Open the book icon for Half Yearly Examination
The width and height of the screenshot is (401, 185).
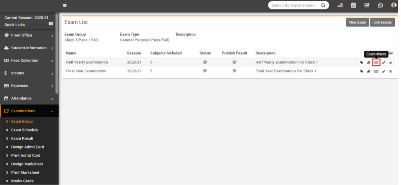[x=368, y=63]
